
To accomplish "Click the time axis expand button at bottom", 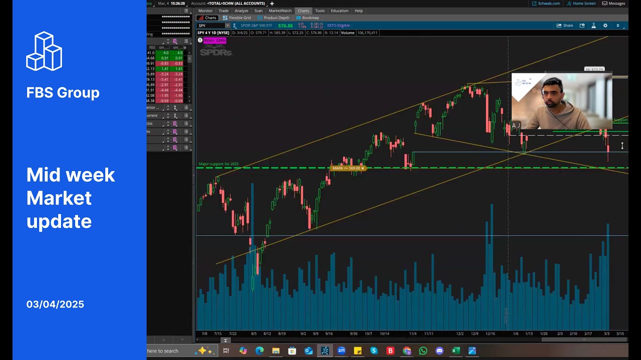I will (x=225, y=340).
